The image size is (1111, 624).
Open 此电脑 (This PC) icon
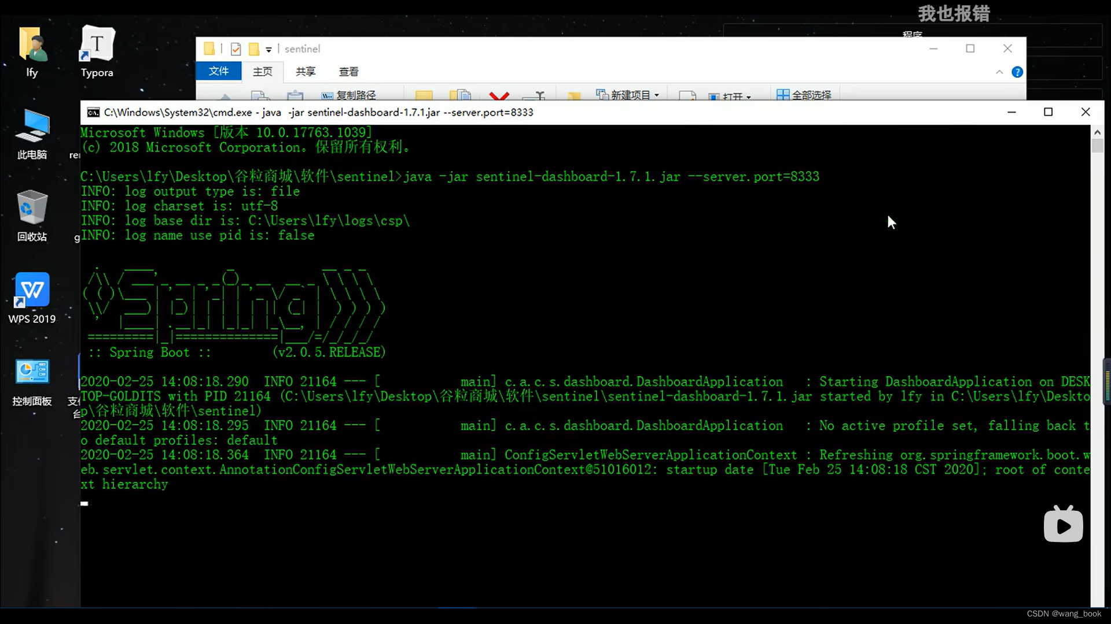point(32,127)
